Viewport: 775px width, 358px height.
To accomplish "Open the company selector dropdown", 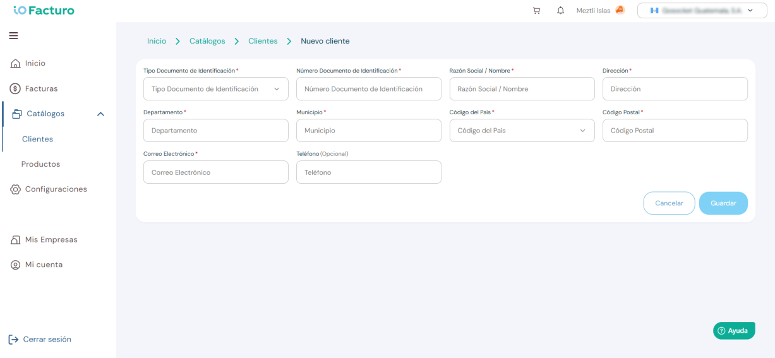I will [702, 11].
